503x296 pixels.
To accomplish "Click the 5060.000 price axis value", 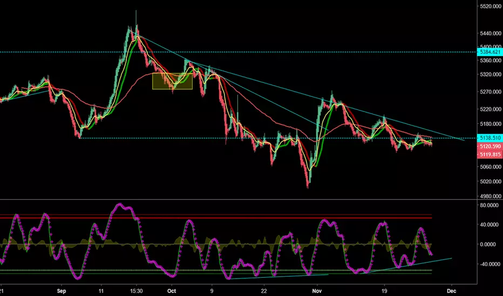I will 491,166.
